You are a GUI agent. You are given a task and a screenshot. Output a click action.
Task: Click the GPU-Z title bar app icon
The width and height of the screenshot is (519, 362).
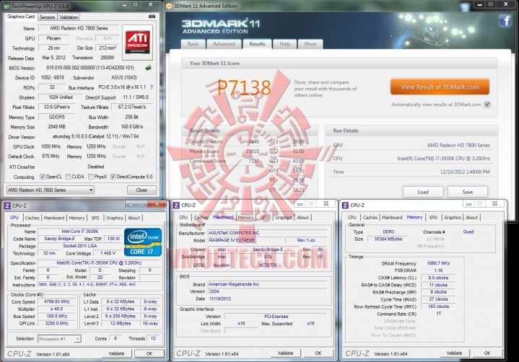[x=6, y=6]
